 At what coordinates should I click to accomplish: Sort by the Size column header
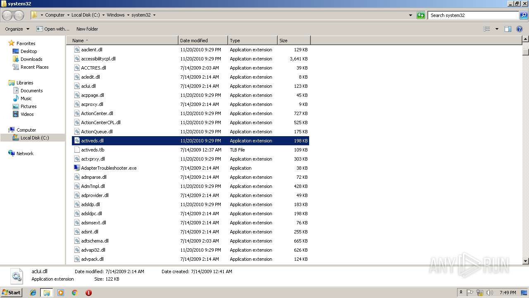[x=294, y=41]
